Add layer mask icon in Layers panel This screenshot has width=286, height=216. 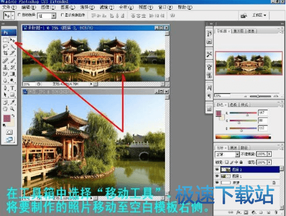click(246, 212)
